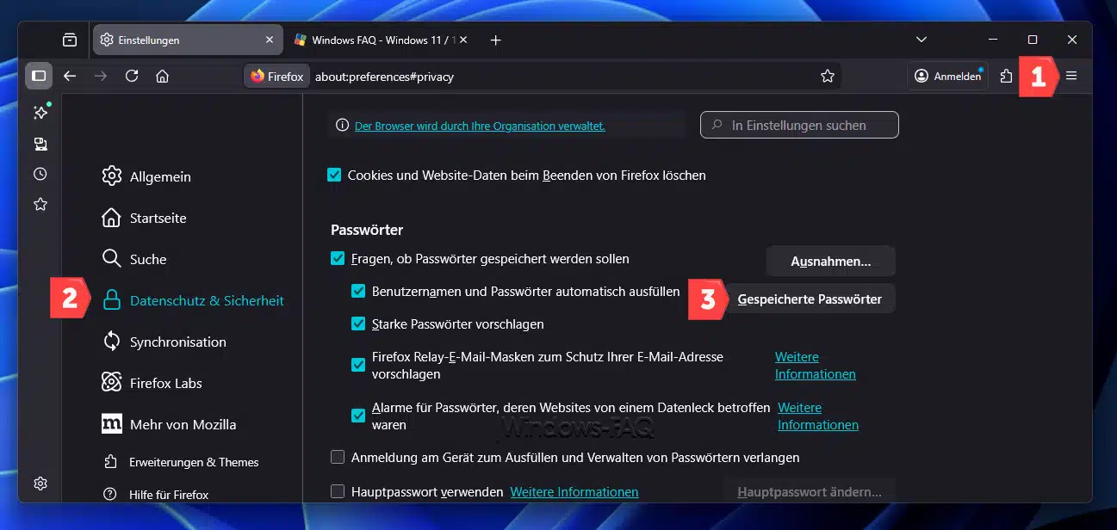Open new tab with plus button
Viewport: 1117px width, 530px height.
(495, 40)
